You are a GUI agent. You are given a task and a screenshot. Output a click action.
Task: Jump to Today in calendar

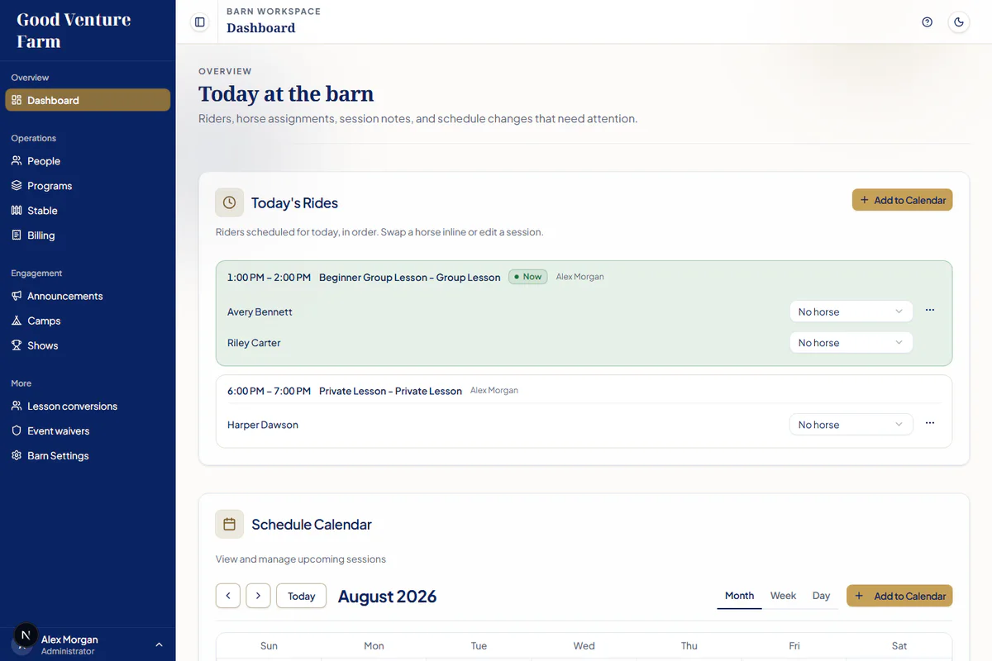[301, 596]
